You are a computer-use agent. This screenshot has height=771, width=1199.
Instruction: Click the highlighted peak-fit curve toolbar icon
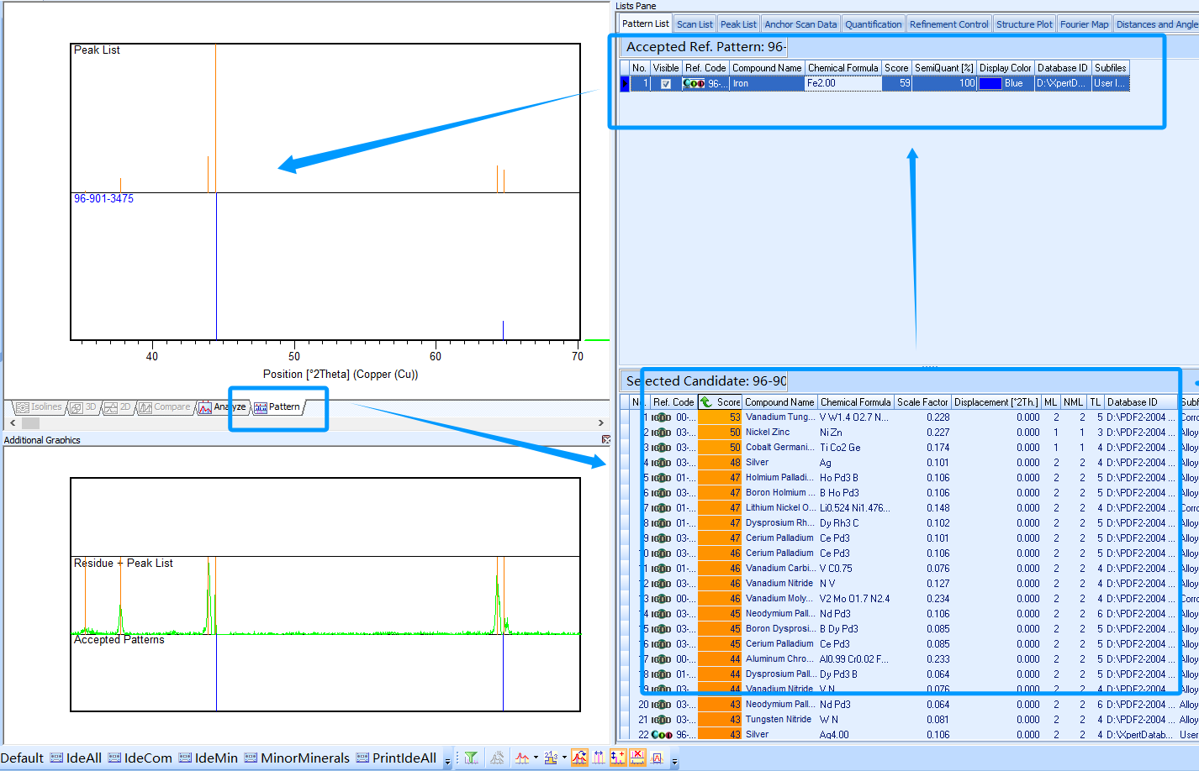[x=579, y=758]
